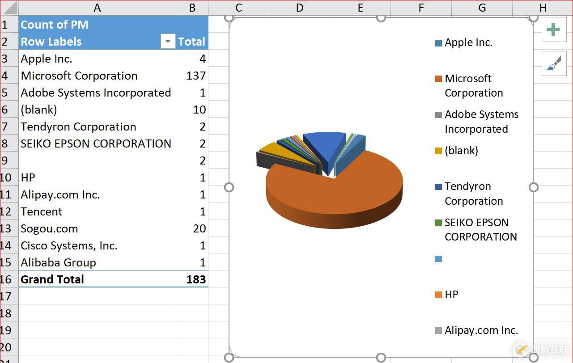Select column A header
The width and height of the screenshot is (573, 363).
(97, 8)
